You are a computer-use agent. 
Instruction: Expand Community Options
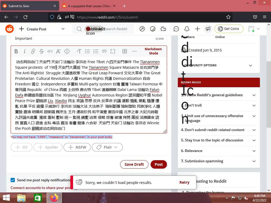click(x=219, y=65)
